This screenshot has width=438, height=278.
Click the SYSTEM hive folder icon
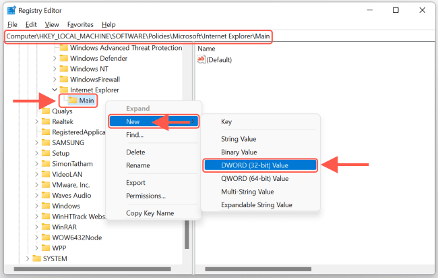(36, 258)
